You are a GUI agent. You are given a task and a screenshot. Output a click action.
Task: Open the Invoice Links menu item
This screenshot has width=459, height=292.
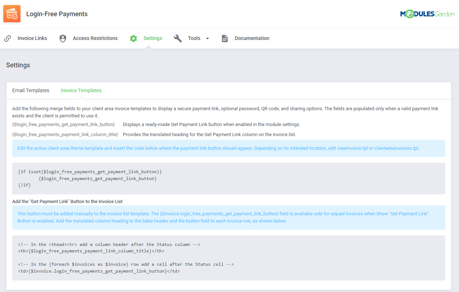click(x=32, y=38)
